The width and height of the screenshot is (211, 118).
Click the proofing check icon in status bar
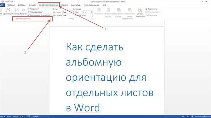[x=28, y=116]
